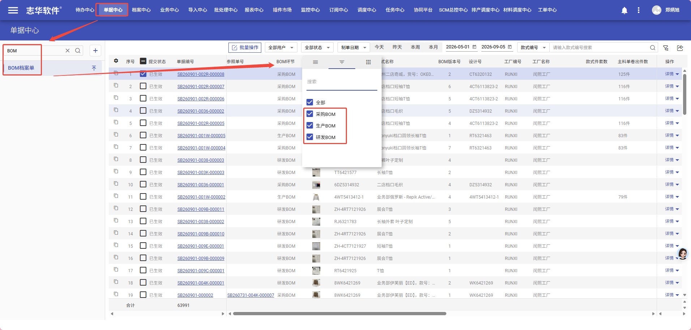Expand the 详情 arrow for row 5
Image resolution: width=691 pixels, height=330 pixels.
coord(677,123)
